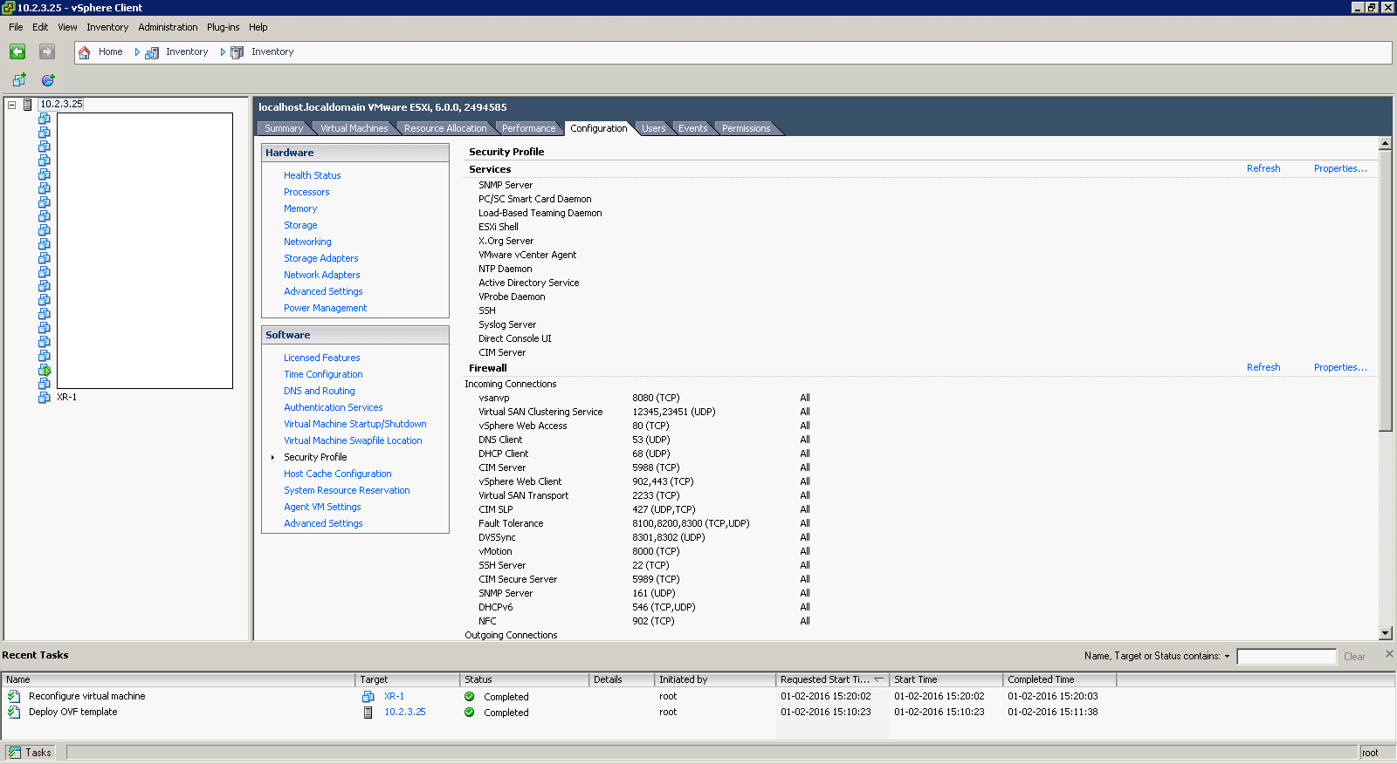
Task: Select the XR-1 virtual machine icon
Action: pyautogui.click(x=45, y=398)
